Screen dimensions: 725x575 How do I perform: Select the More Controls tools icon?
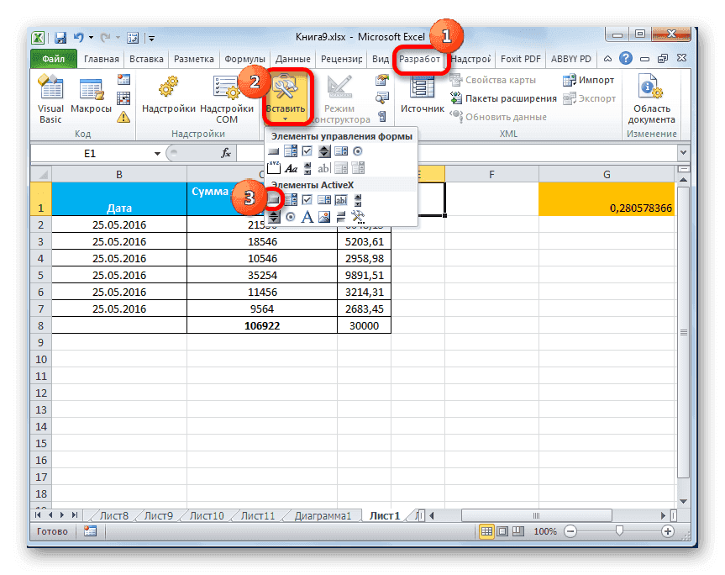pyautogui.click(x=356, y=217)
